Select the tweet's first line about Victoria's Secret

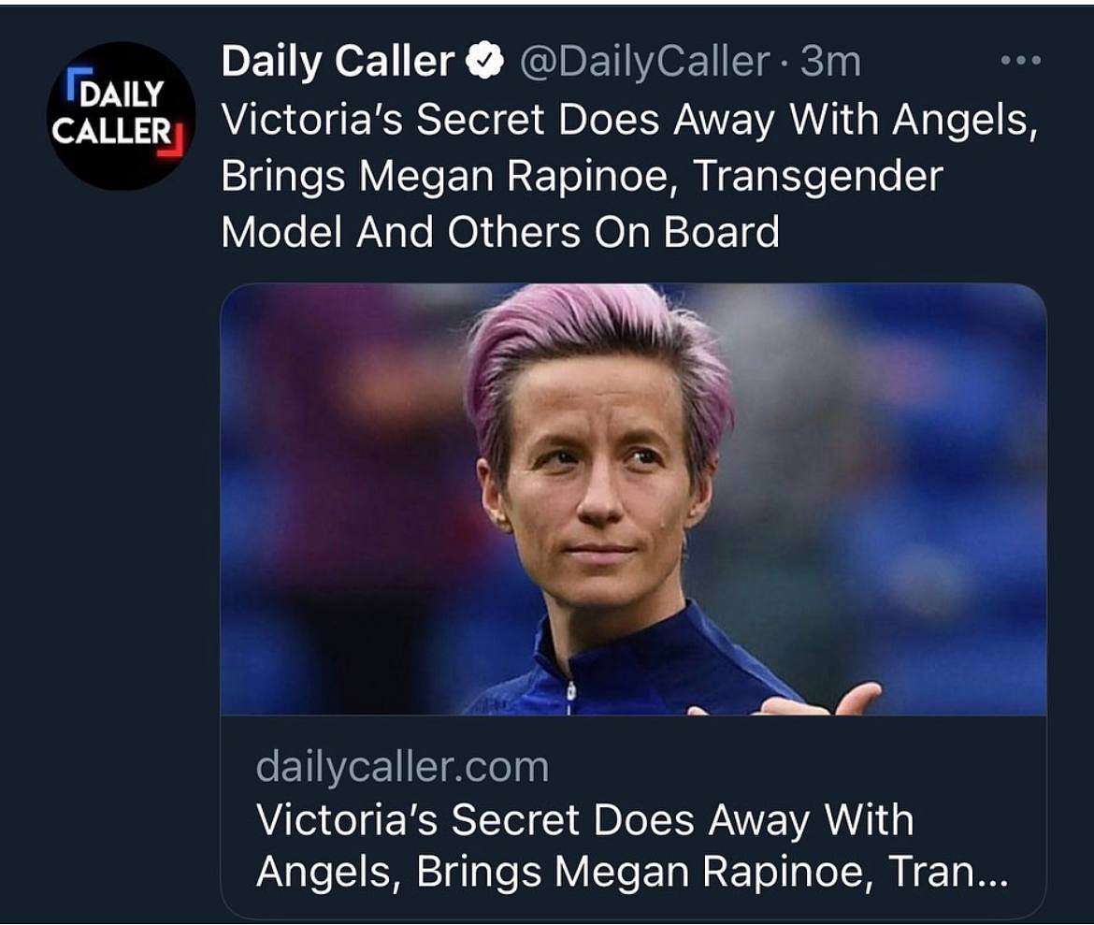pyautogui.click(x=631, y=120)
